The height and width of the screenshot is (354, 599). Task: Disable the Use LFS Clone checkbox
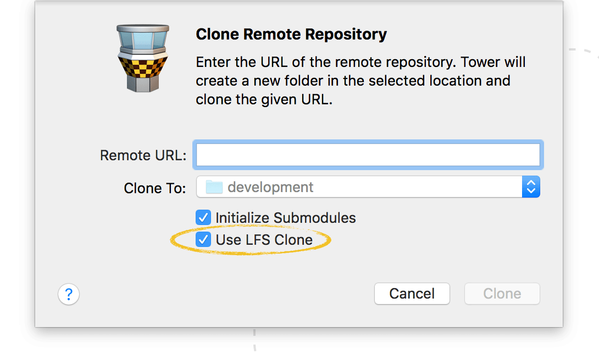tap(203, 240)
